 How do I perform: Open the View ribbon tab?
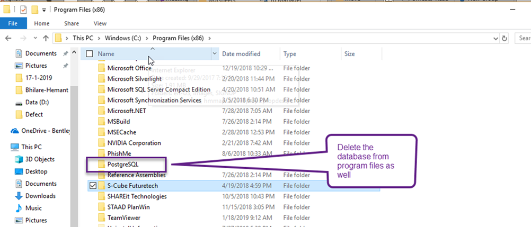(x=100, y=23)
